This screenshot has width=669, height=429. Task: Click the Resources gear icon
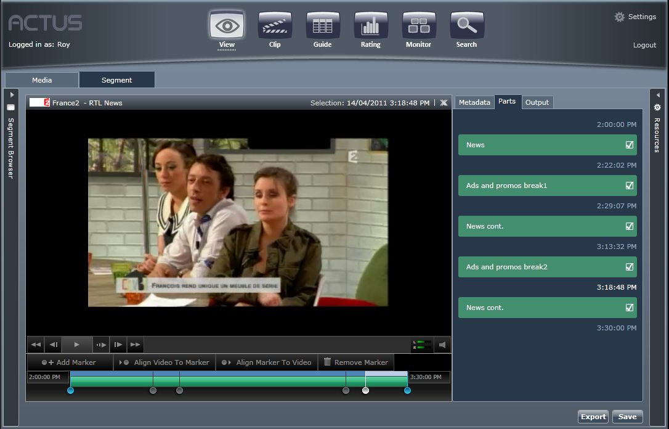point(657,108)
